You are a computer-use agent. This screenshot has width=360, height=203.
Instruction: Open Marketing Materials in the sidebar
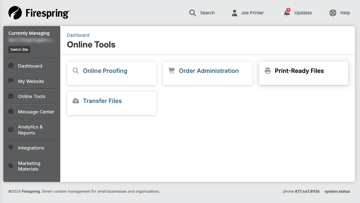[x=32, y=166]
